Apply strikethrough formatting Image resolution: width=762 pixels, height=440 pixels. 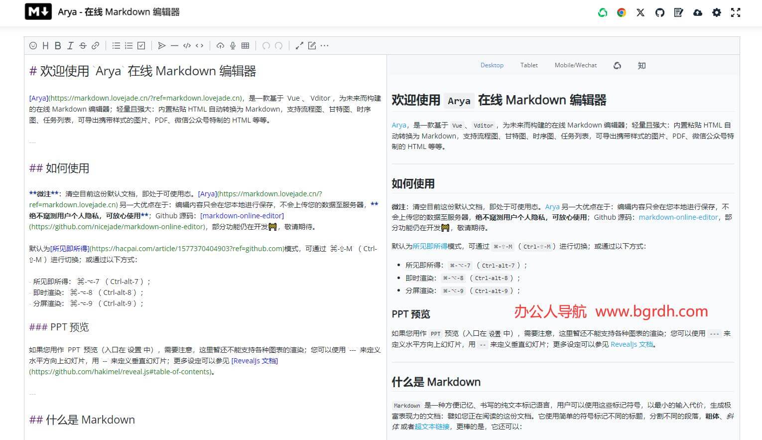pyautogui.click(x=83, y=46)
